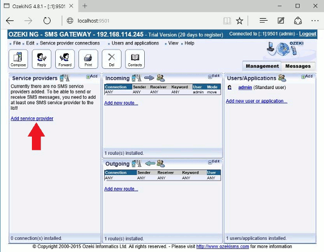Open the Users and applications menu
Viewport: 324px width, 252px height.
point(135,44)
